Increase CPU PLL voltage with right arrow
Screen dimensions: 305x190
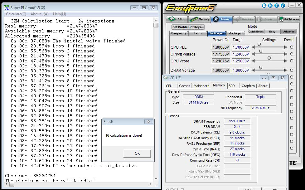coord(285,47)
